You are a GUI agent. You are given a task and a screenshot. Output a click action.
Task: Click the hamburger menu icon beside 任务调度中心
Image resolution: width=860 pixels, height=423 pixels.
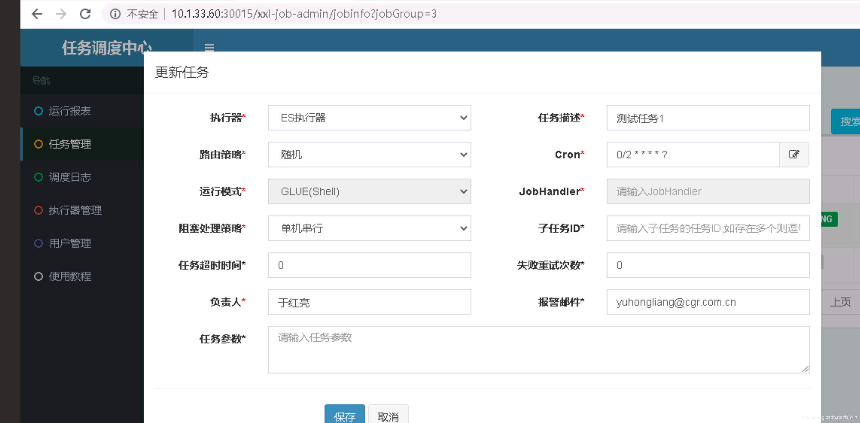tap(209, 48)
